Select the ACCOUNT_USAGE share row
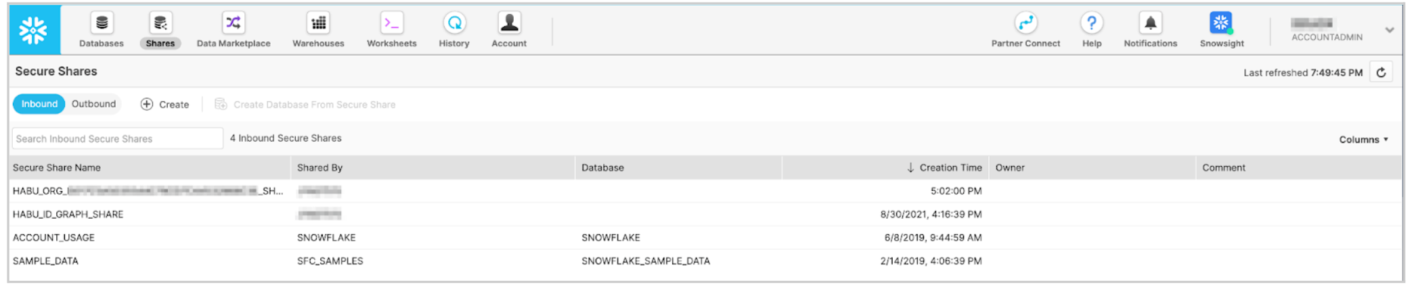 pos(54,238)
